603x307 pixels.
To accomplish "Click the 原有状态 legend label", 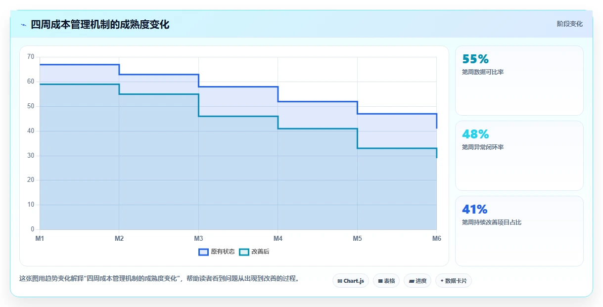I will [x=223, y=252].
